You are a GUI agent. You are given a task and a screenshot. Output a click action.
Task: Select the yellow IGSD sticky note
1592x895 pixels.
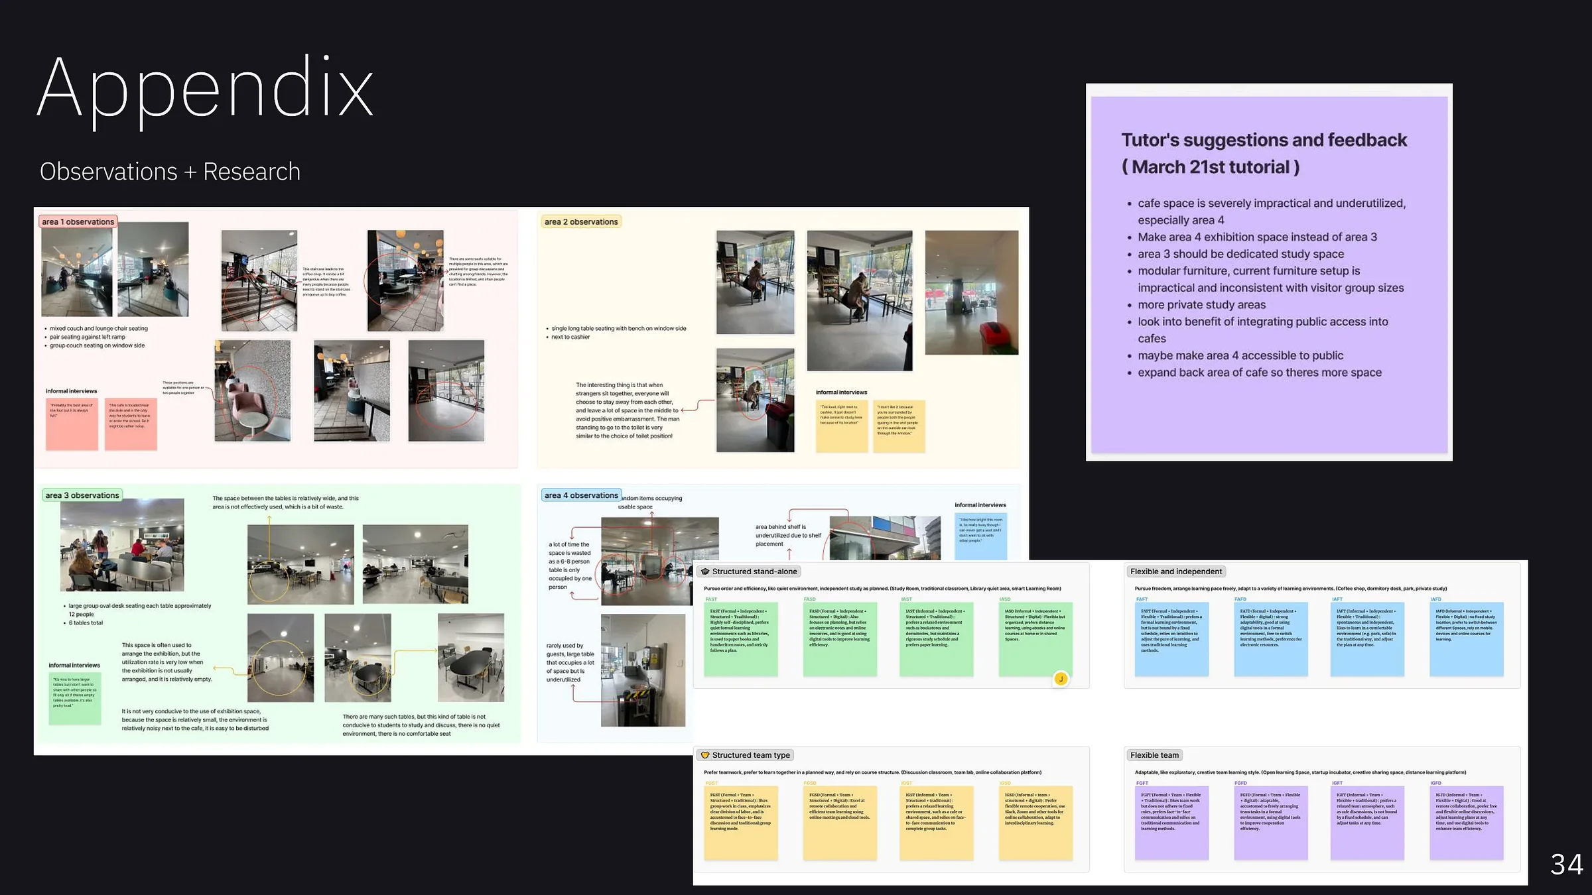click(x=1035, y=823)
